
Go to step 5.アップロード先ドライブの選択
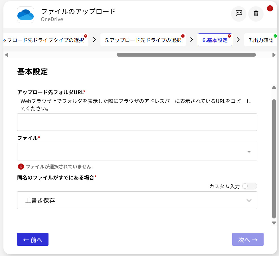143,40
